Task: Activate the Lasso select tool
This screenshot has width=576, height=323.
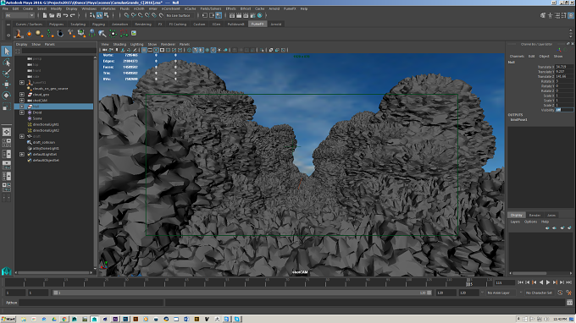Action: click(7, 63)
